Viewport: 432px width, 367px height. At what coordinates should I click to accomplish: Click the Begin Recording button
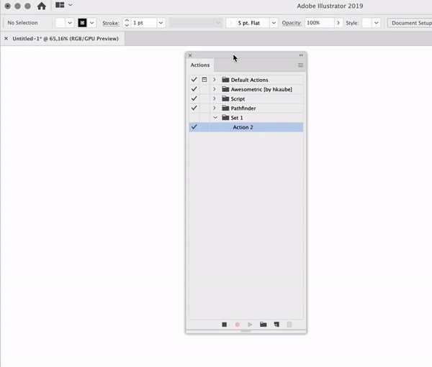[x=237, y=325]
